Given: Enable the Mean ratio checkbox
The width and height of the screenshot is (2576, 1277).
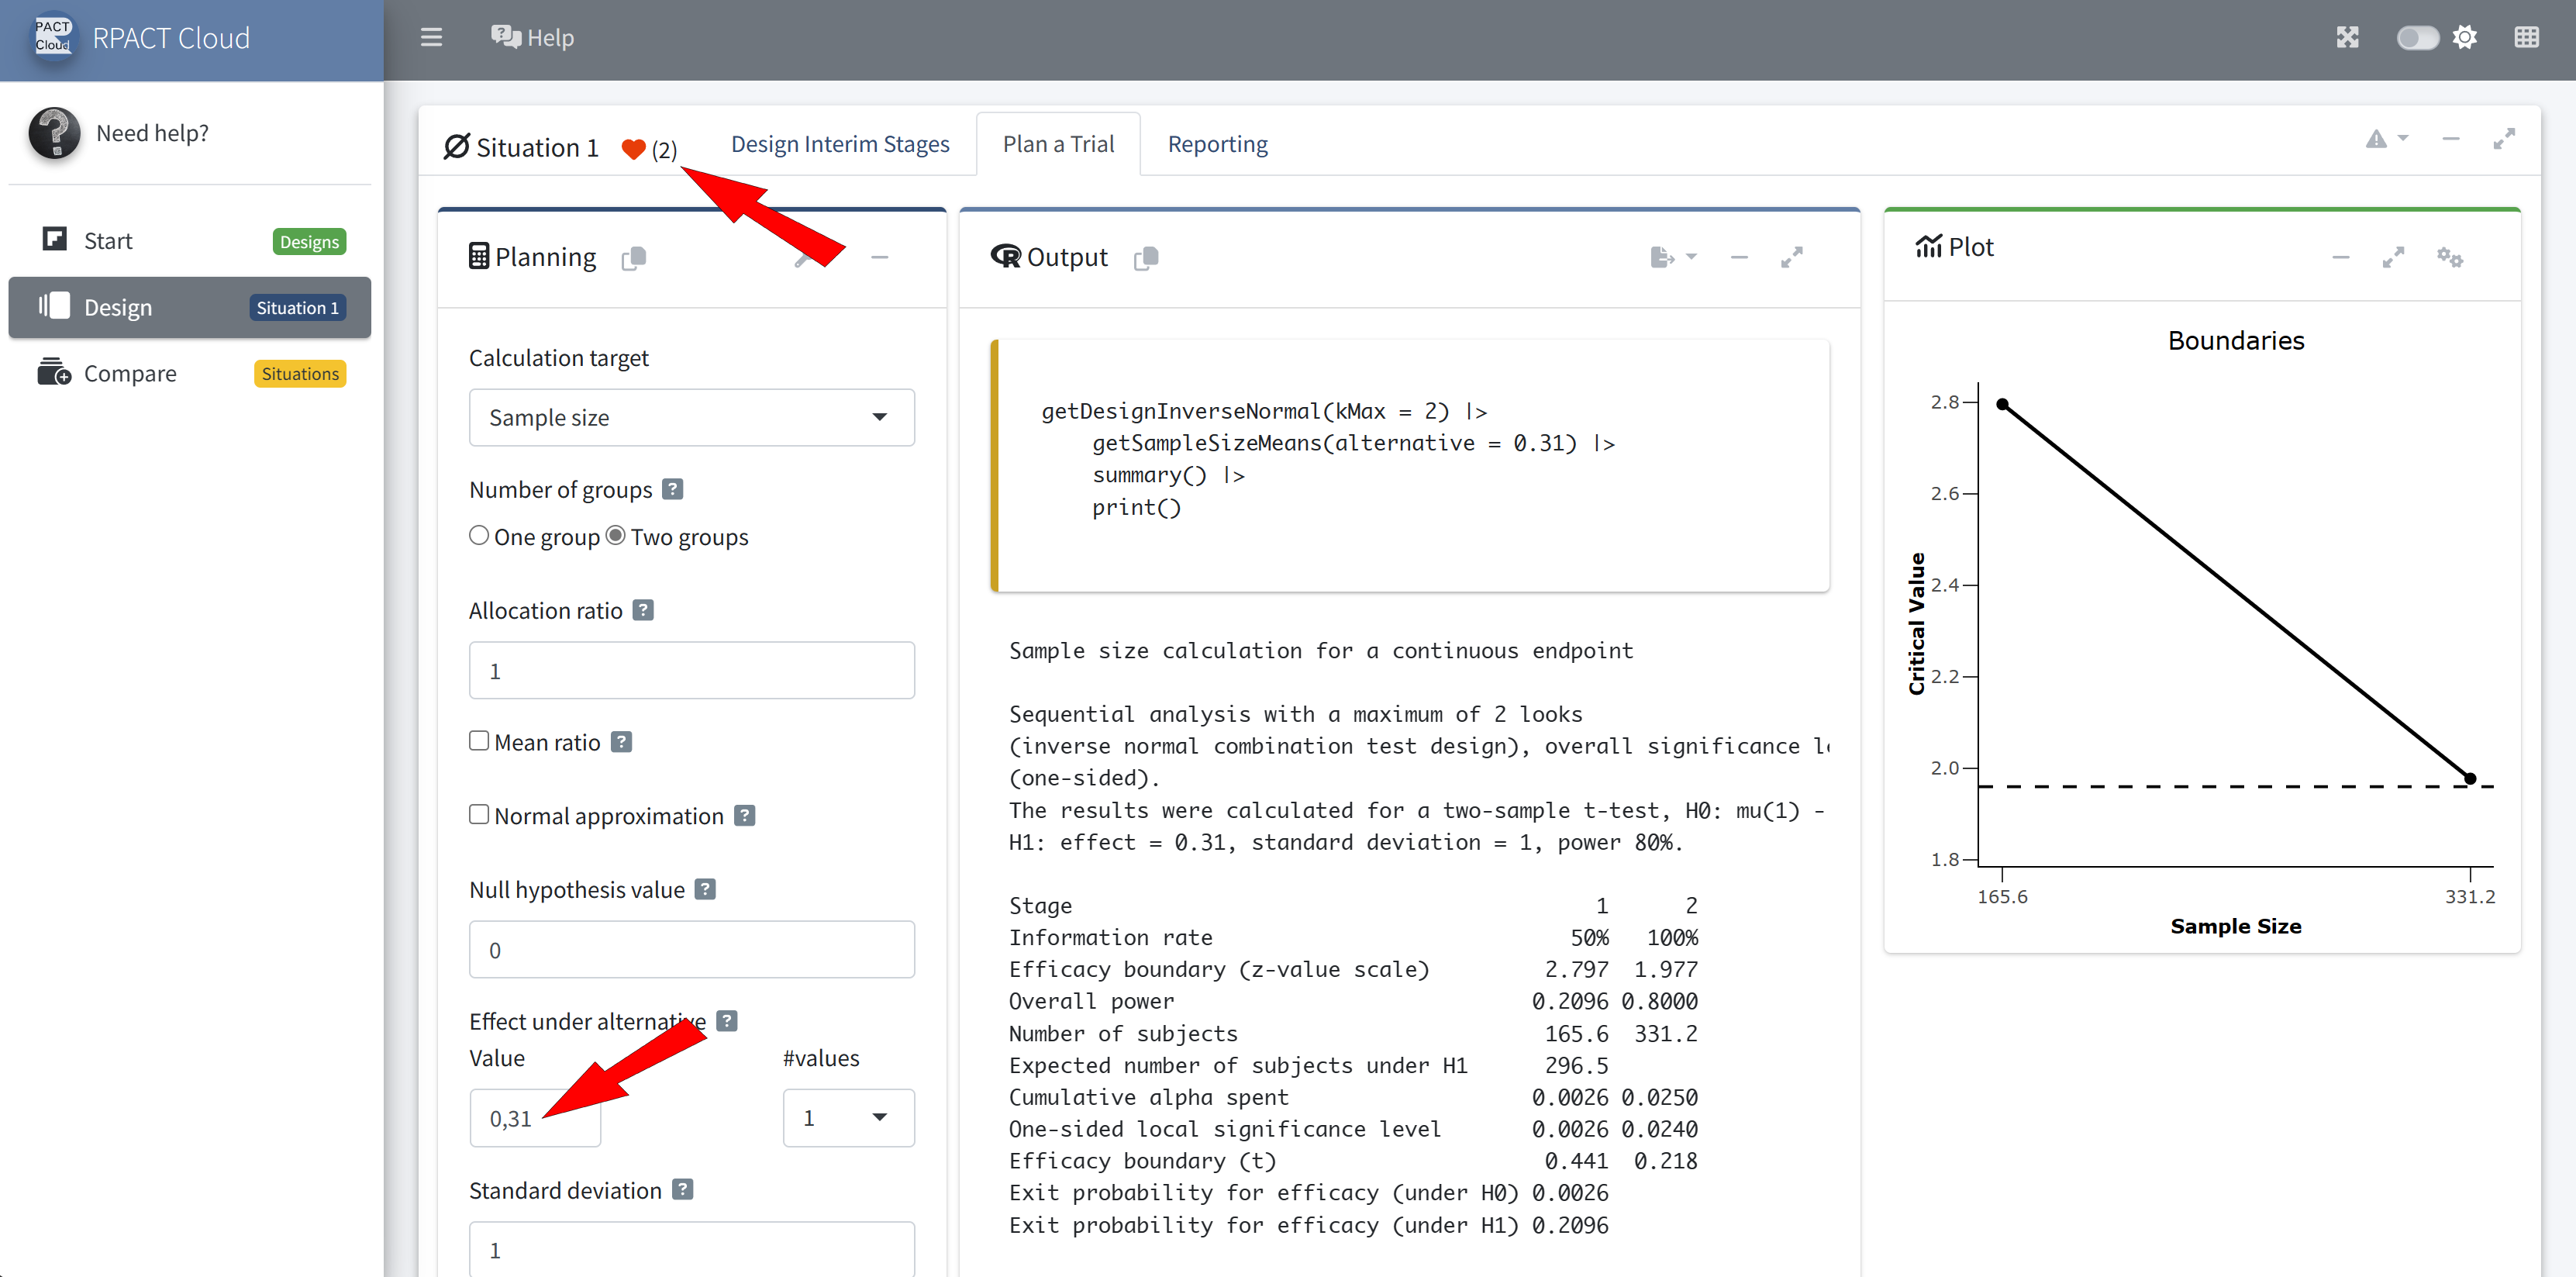Looking at the screenshot, I should (480, 741).
